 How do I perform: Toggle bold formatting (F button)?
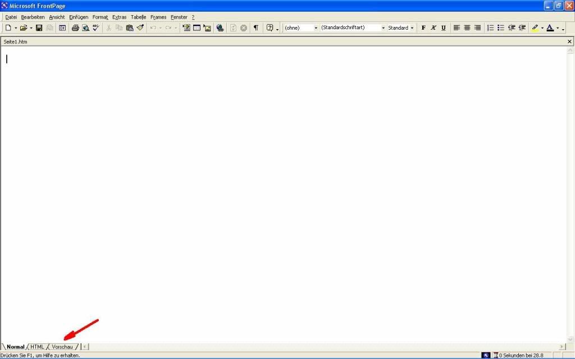pos(423,28)
